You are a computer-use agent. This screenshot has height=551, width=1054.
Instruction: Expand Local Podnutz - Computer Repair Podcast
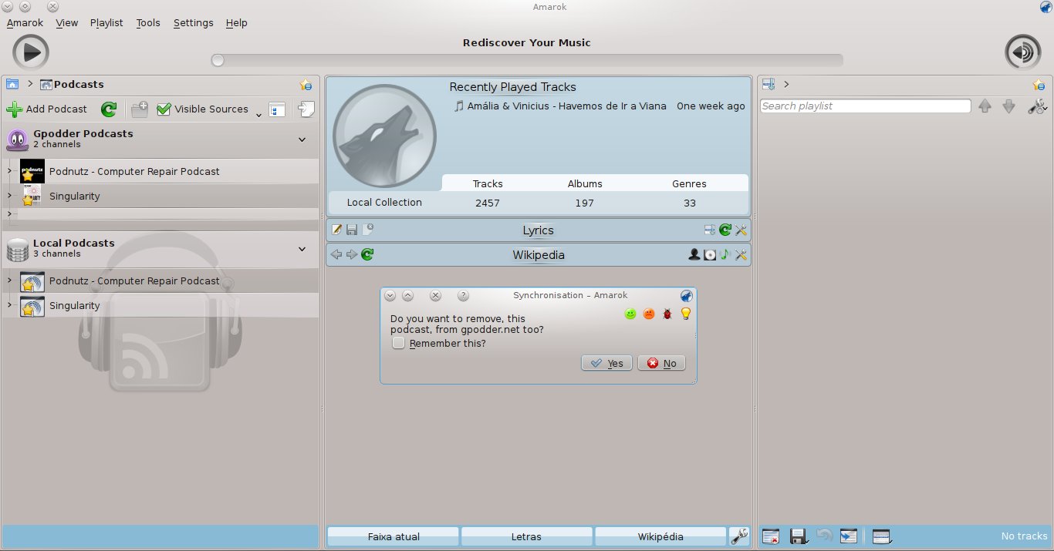point(9,281)
